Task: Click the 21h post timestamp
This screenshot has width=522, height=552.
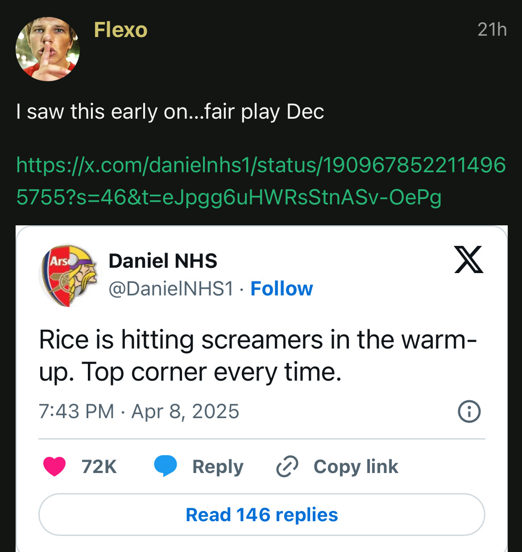Action: point(492,30)
